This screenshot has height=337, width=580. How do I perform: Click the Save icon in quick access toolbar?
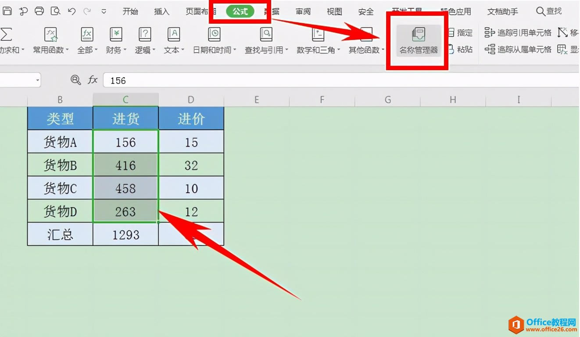pyautogui.click(x=7, y=11)
